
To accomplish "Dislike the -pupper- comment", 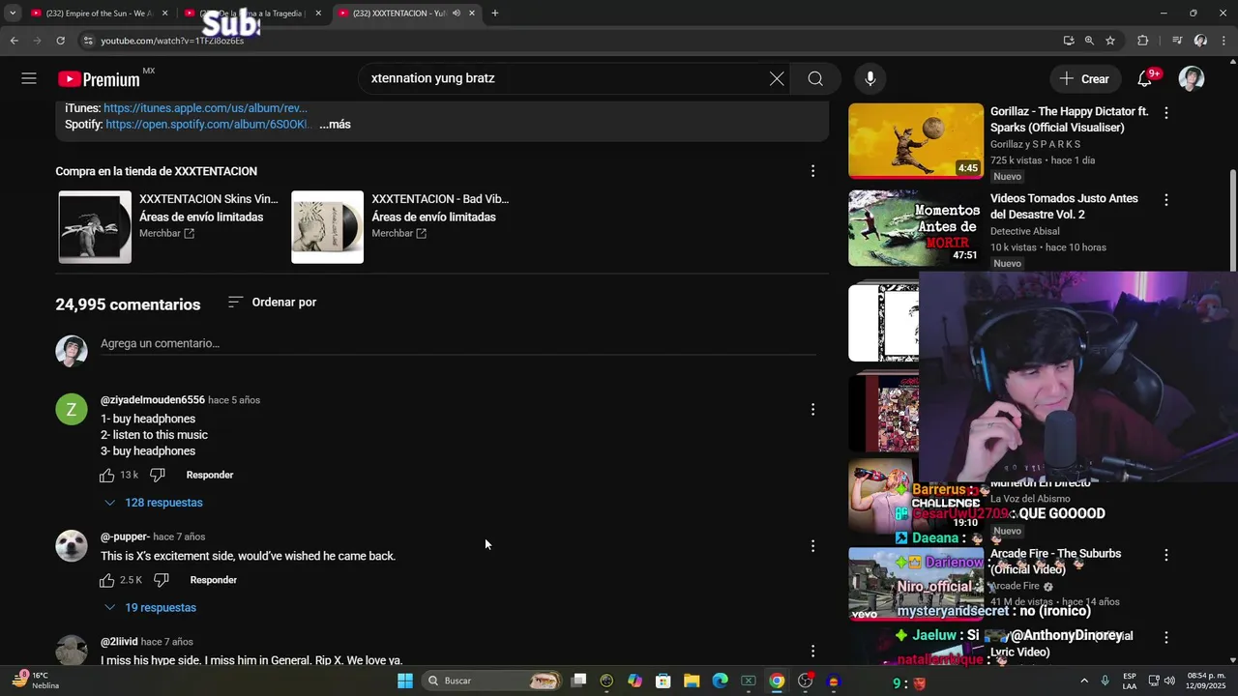I will coord(162,580).
